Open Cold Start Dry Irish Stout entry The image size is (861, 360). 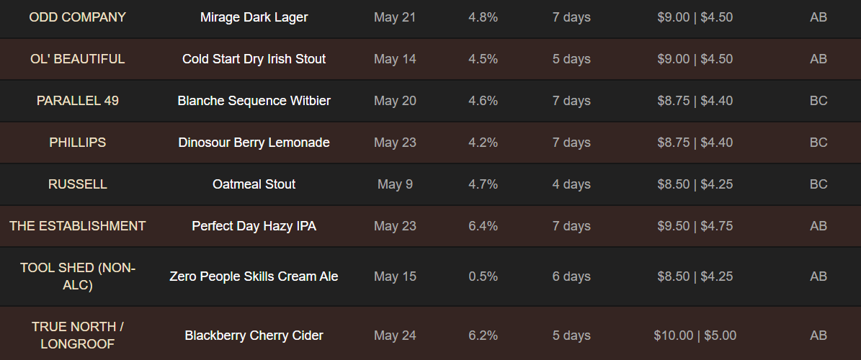[254, 59]
